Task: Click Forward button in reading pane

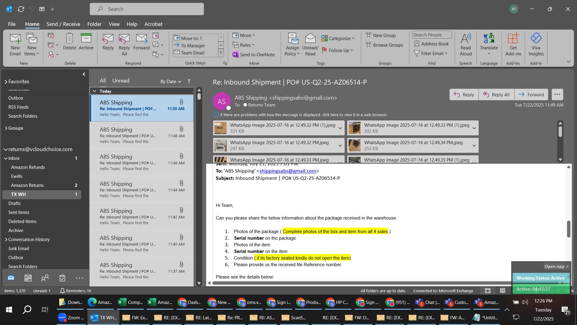Action: tap(531, 94)
